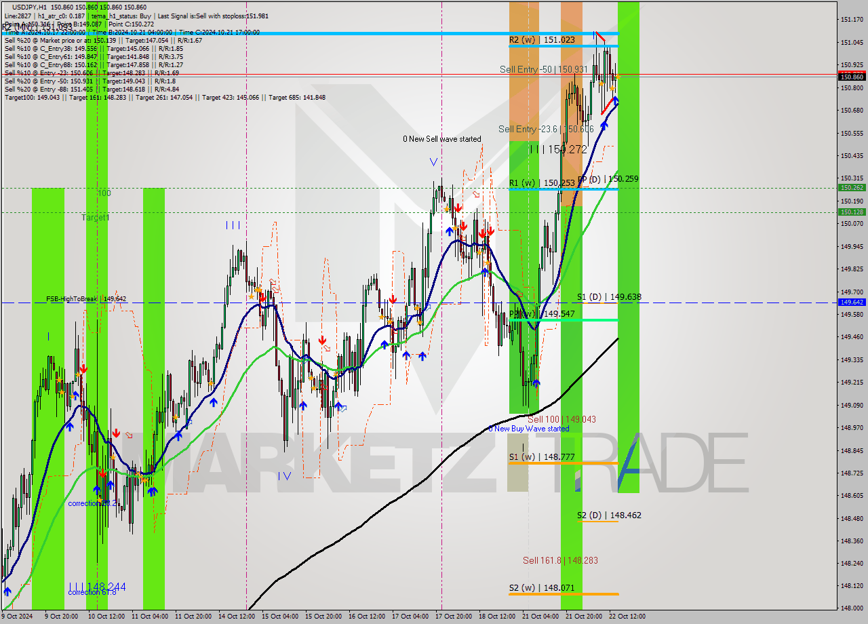868x624 pixels.
Task: Click the FSB-HighToBreak | 149.642 label
Action: point(86,299)
